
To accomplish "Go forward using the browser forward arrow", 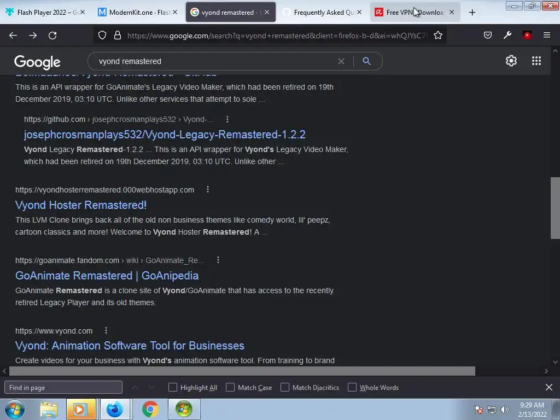I will 33,36.
